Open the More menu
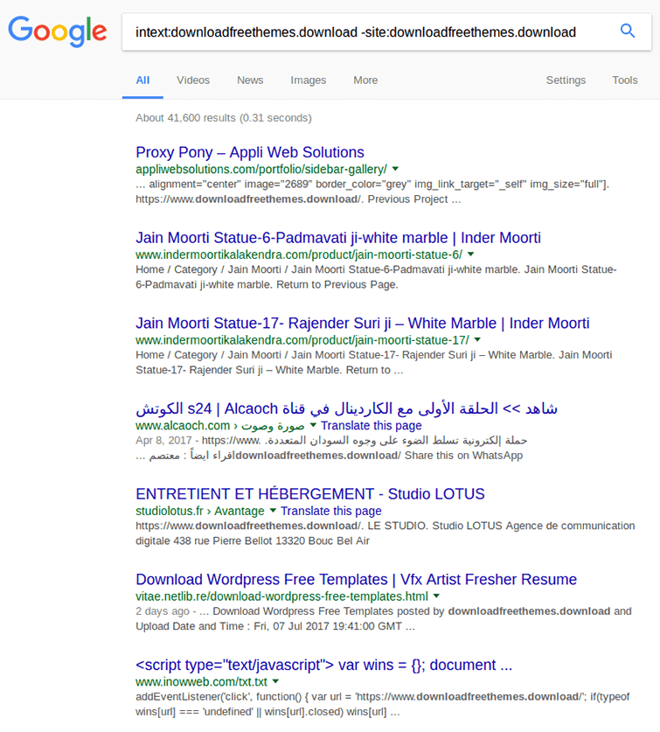The image size is (660, 732). (x=365, y=80)
